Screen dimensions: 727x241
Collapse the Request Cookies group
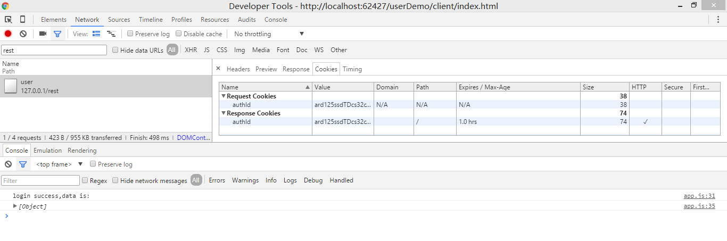coord(224,96)
